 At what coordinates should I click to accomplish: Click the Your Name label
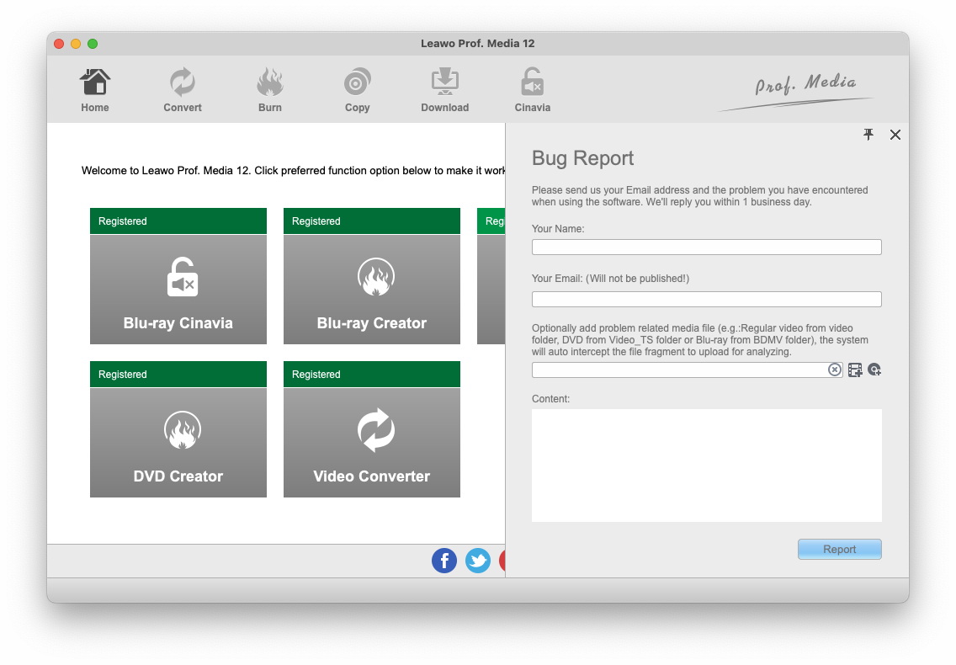pyautogui.click(x=558, y=229)
